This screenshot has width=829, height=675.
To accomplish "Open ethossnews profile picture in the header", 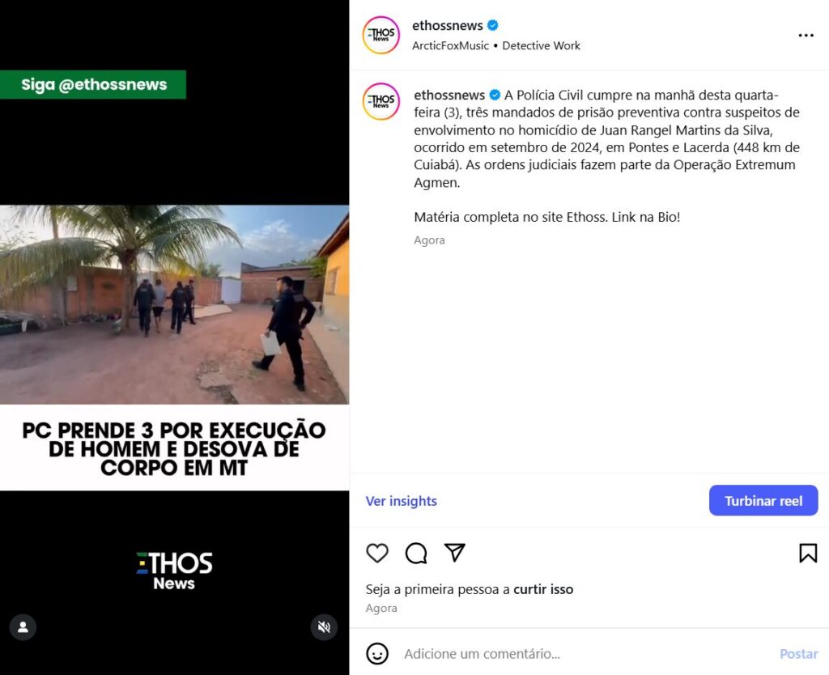I will pyautogui.click(x=380, y=35).
